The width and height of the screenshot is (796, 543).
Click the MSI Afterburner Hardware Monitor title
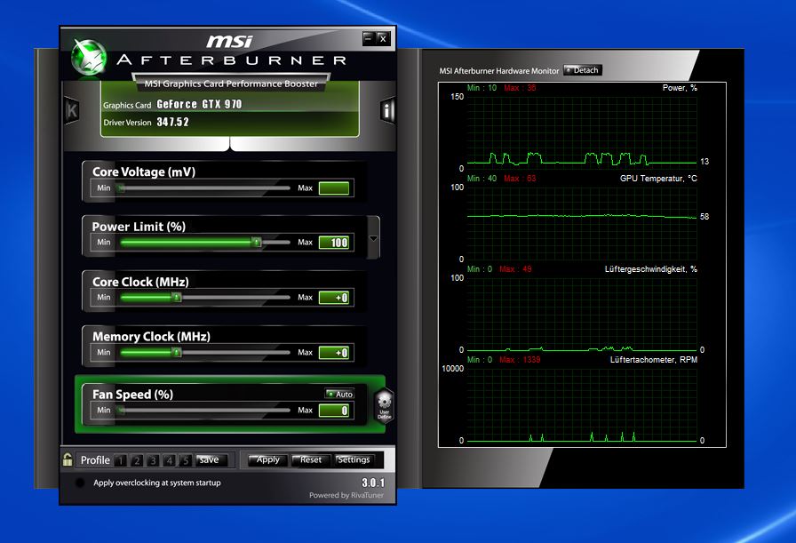[499, 71]
